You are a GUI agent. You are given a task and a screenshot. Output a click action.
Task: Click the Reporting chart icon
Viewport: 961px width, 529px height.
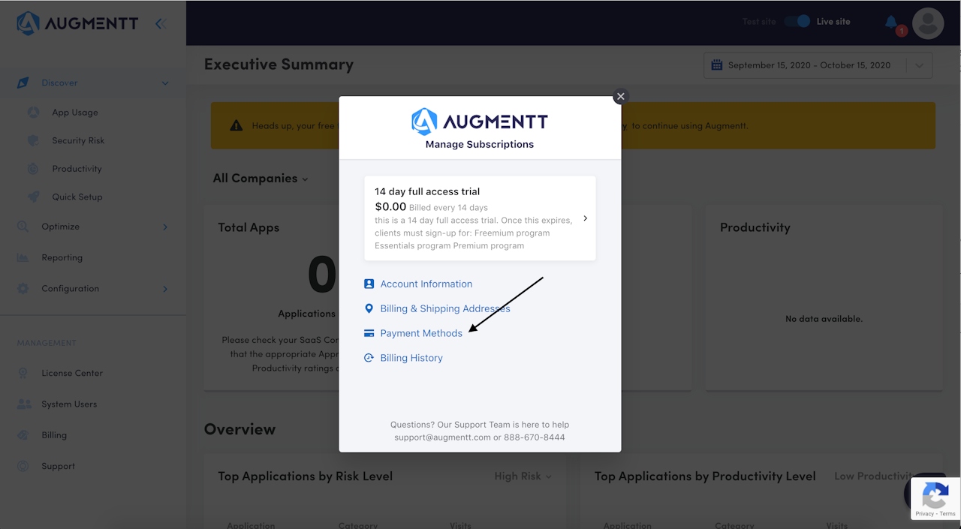click(23, 257)
